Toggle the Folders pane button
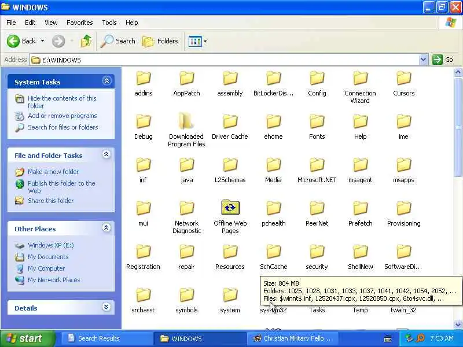The height and width of the screenshot is (347, 463). pyautogui.click(x=160, y=41)
